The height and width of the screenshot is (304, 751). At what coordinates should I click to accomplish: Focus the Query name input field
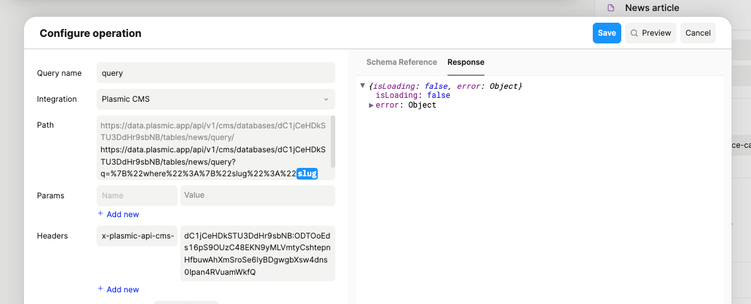[x=215, y=73]
